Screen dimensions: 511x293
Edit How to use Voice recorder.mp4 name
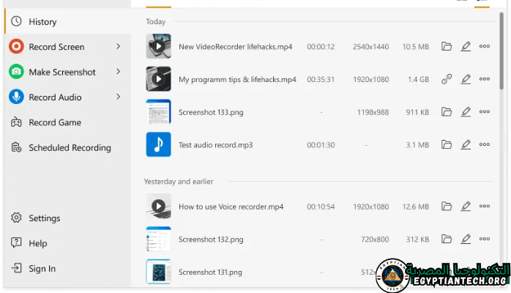(466, 207)
